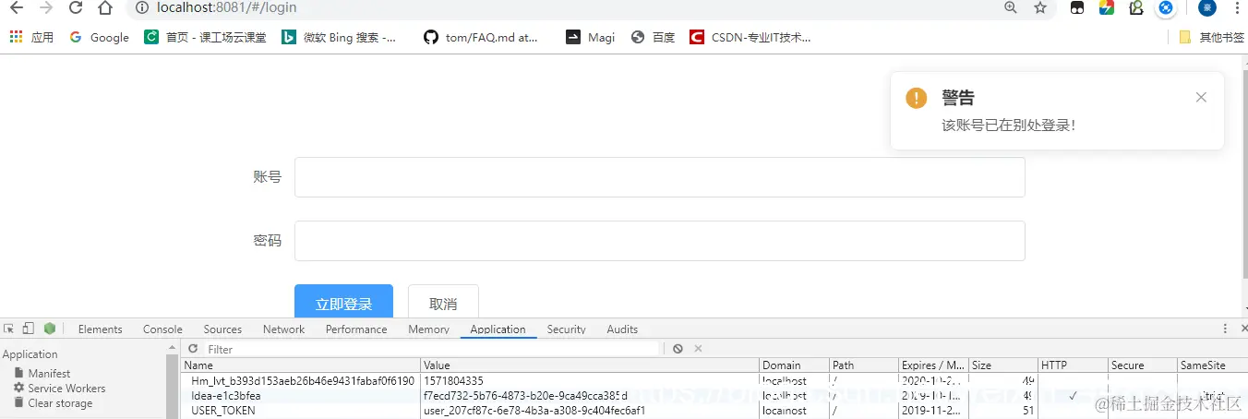Switch to the Console tab

click(x=162, y=329)
